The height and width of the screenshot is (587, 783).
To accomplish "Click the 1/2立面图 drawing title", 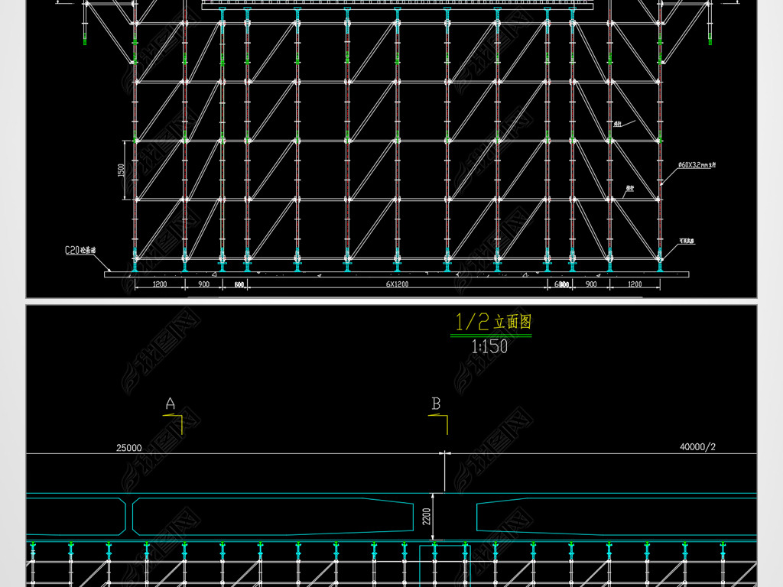I will point(493,323).
